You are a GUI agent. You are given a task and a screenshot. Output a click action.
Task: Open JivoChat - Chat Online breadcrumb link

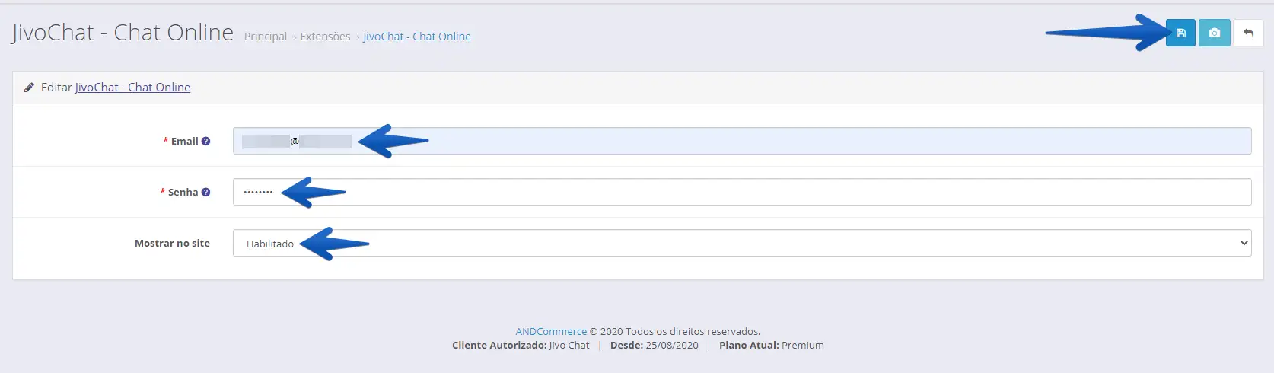(x=417, y=37)
